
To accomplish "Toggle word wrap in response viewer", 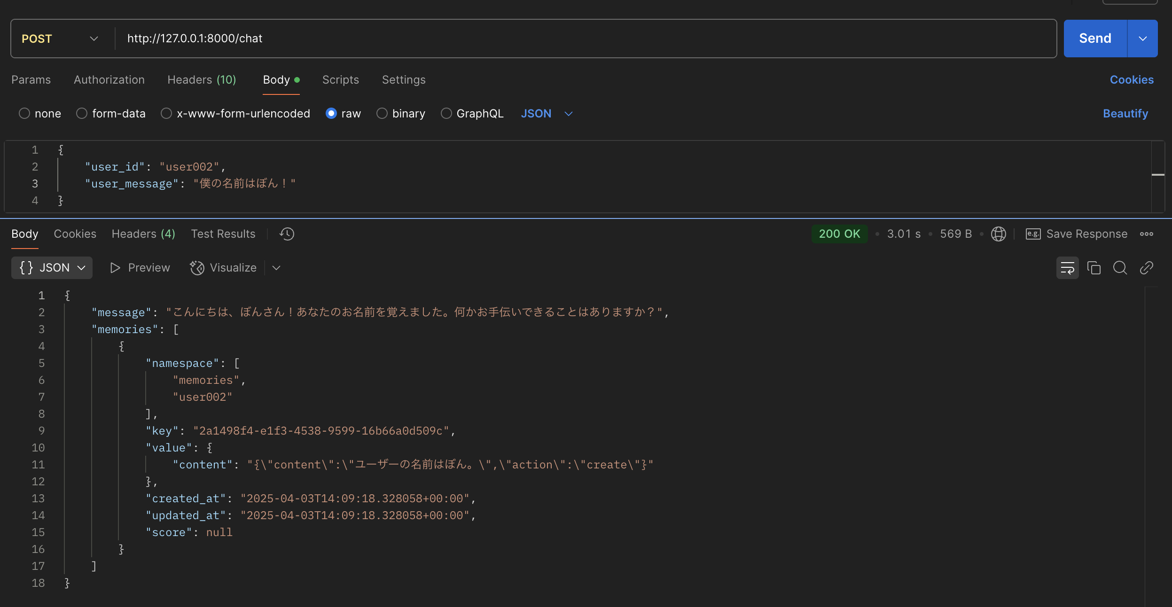I will (x=1067, y=268).
